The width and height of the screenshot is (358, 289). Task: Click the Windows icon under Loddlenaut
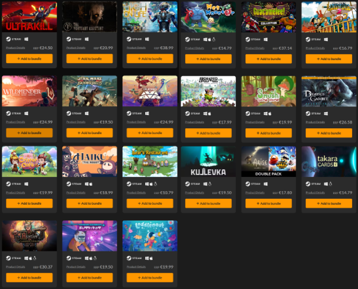point(147,258)
